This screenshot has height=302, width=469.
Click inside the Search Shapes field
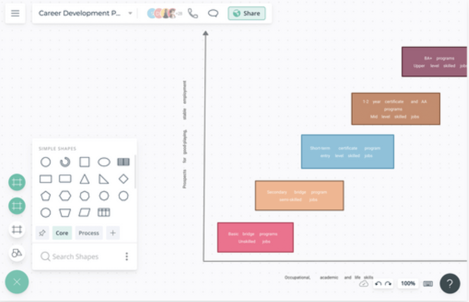(73, 257)
